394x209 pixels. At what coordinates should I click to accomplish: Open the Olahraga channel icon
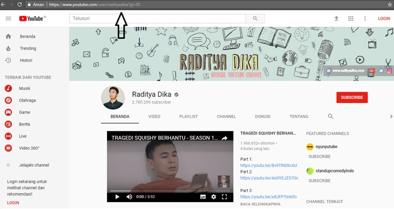pyautogui.click(x=8, y=100)
